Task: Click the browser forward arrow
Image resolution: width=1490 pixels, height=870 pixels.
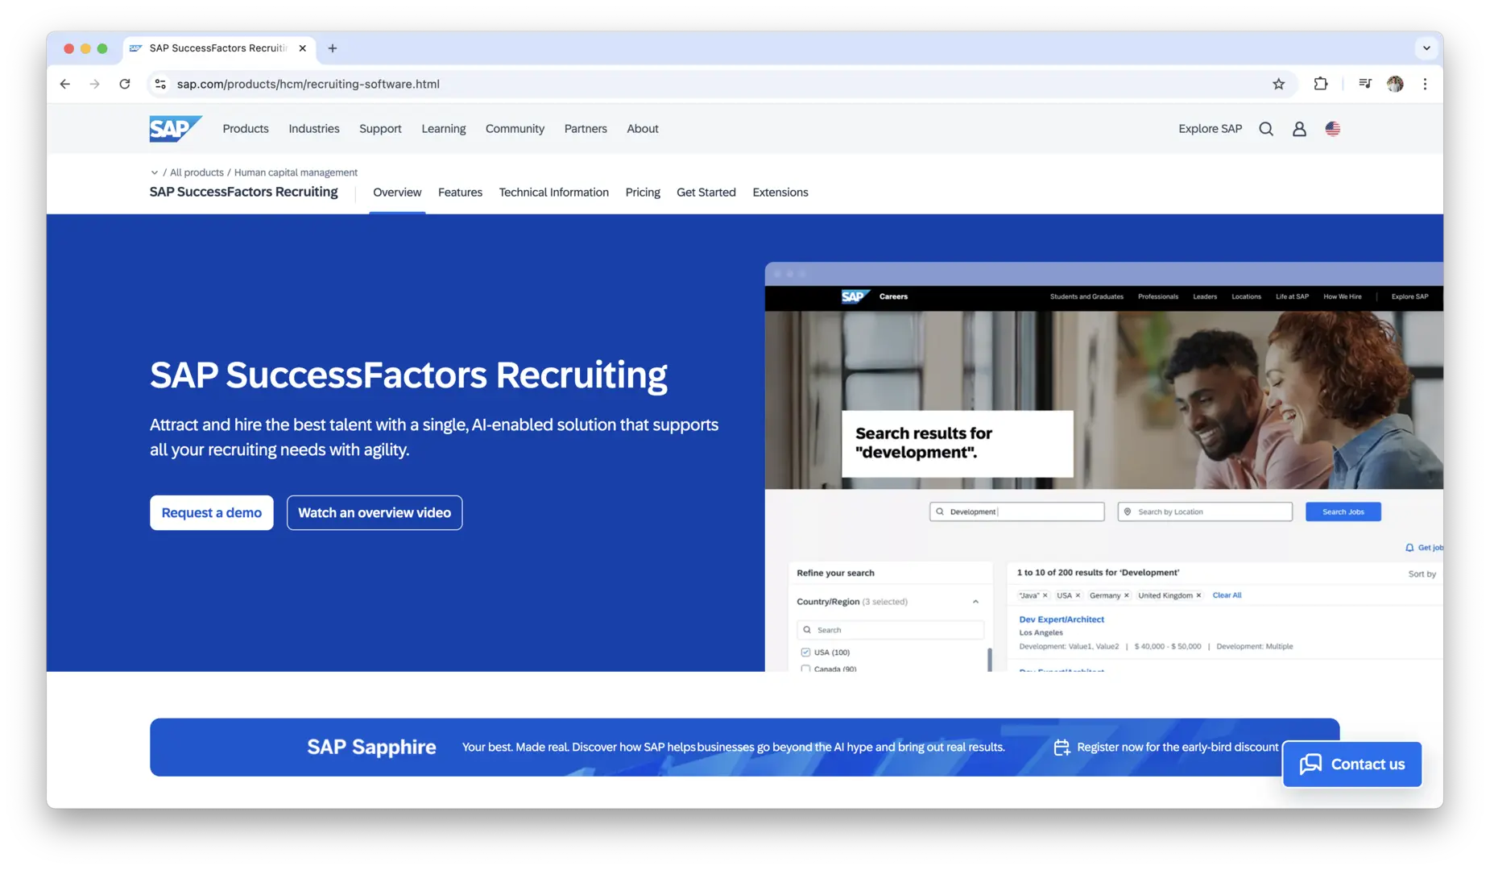Action: pyautogui.click(x=95, y=84)
